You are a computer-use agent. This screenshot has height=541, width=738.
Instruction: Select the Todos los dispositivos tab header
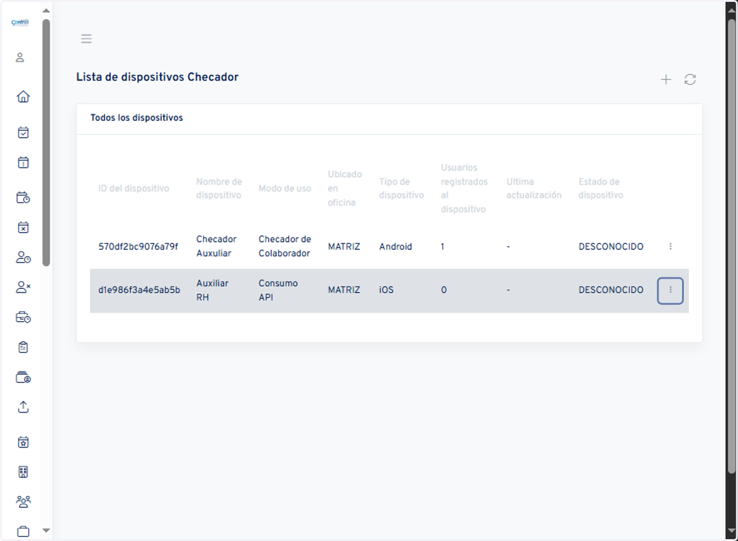point(137,117)
